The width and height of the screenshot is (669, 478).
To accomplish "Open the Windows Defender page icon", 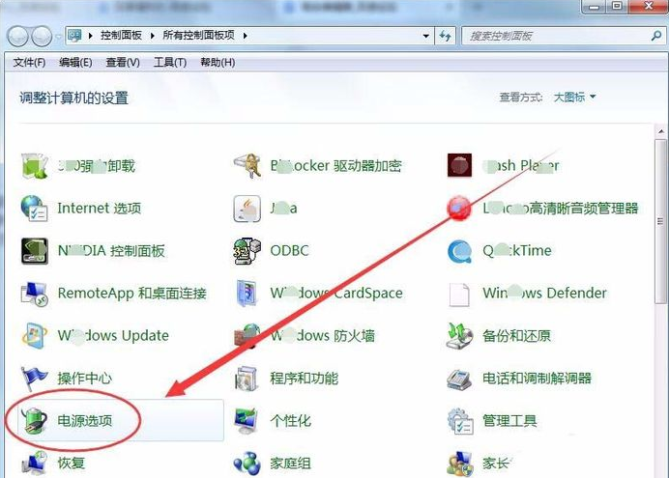I will point(459,294).
